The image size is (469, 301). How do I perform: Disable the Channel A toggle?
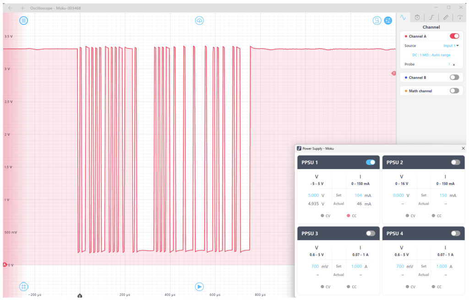(454, 36)
